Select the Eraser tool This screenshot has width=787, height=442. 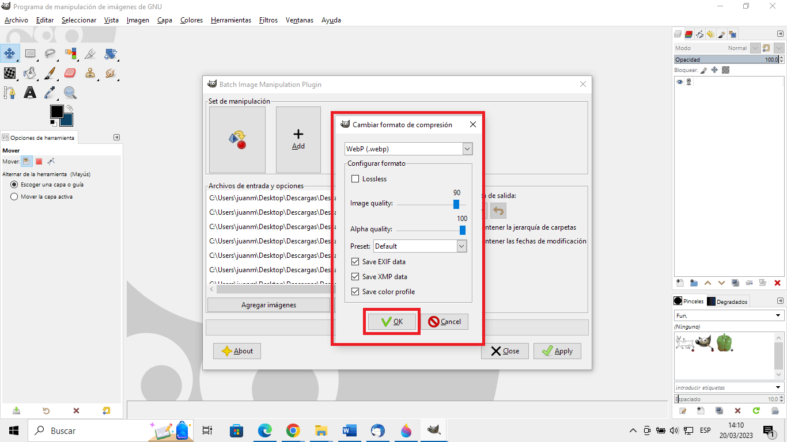[x=70, y=73]
